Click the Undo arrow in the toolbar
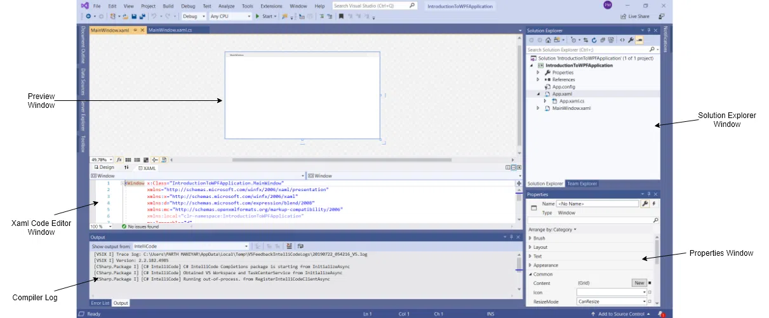The height and width of the screenshot is (318, 769). tap(154, 16)
